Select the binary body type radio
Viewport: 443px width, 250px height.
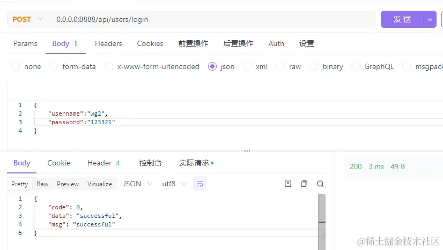pos(314,66)
